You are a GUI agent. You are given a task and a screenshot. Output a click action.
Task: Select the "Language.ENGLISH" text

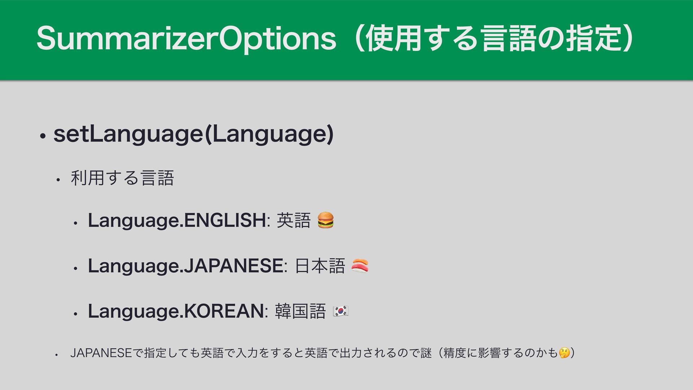click(177, 220)
